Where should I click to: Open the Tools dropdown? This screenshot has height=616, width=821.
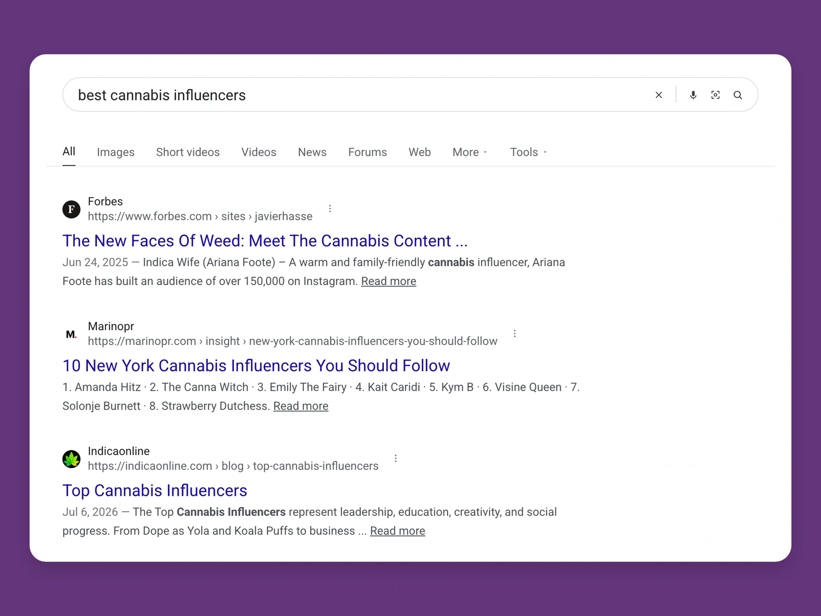(x=528, y=152)
